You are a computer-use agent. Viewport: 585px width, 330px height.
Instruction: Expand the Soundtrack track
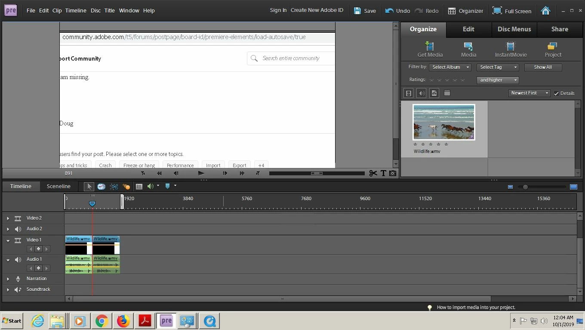(x=8, y=290)
